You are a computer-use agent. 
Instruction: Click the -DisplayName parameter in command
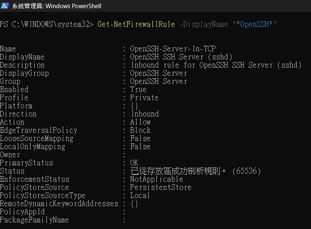pos(204,24)
